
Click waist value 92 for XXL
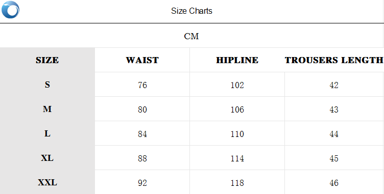pos(142,183)
